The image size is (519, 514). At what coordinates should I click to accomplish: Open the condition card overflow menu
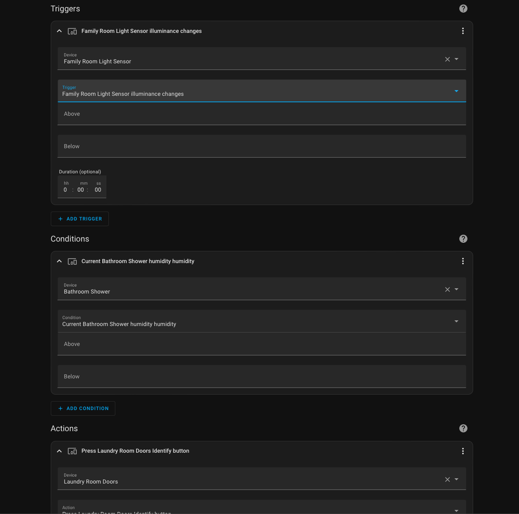tap(463, 261)
